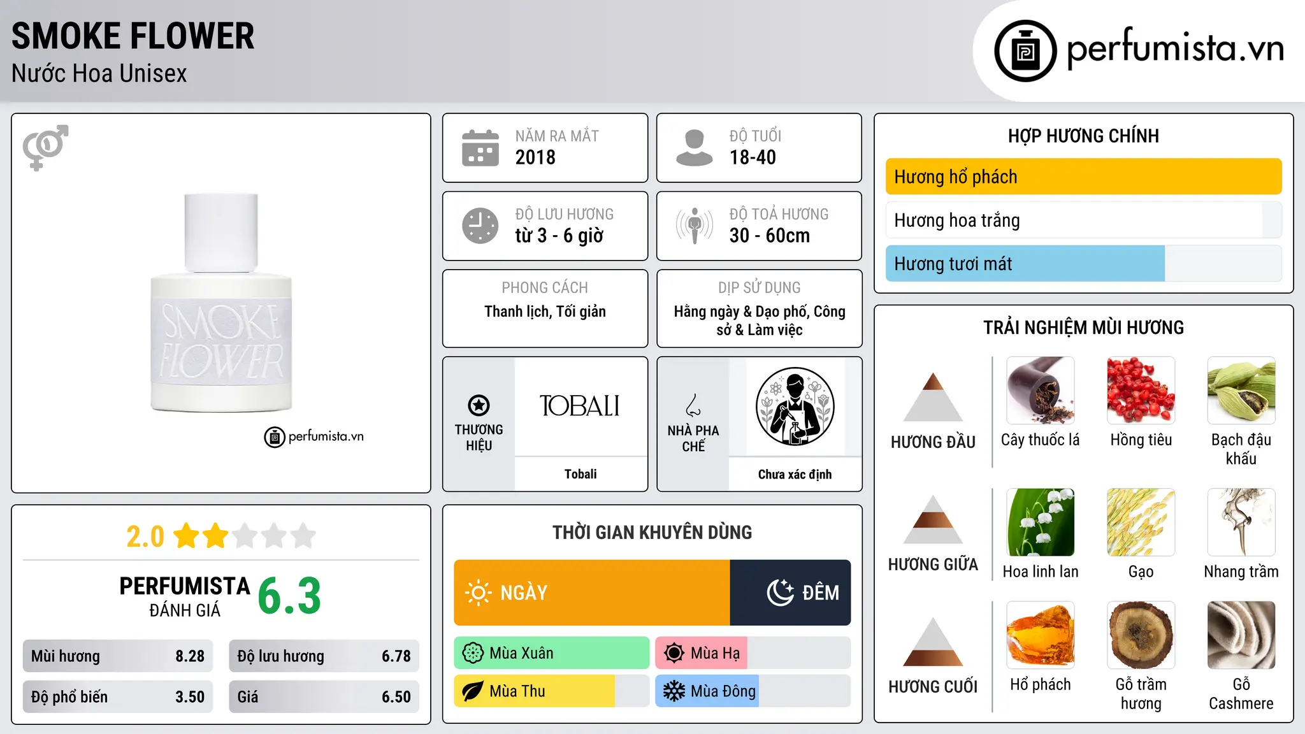Click the TOBALI brand logo
The image size is (1305, 734).
(x=580, y=406)
